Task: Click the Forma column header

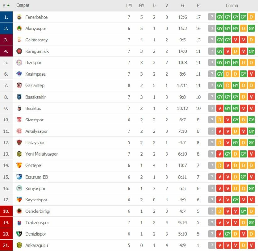Action: coord(232,6)
